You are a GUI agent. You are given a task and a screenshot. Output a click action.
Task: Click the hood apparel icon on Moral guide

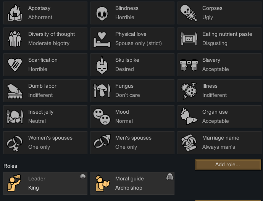[x=170, y=177]
